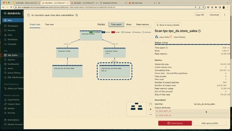Viewport: 232px width, 131px height.
Task: Copy the query ID with the copy icon
Action: [76, 15]
